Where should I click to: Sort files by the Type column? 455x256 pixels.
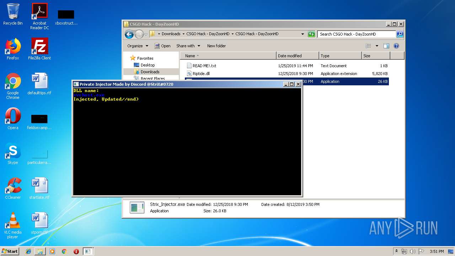click(340, 56)
